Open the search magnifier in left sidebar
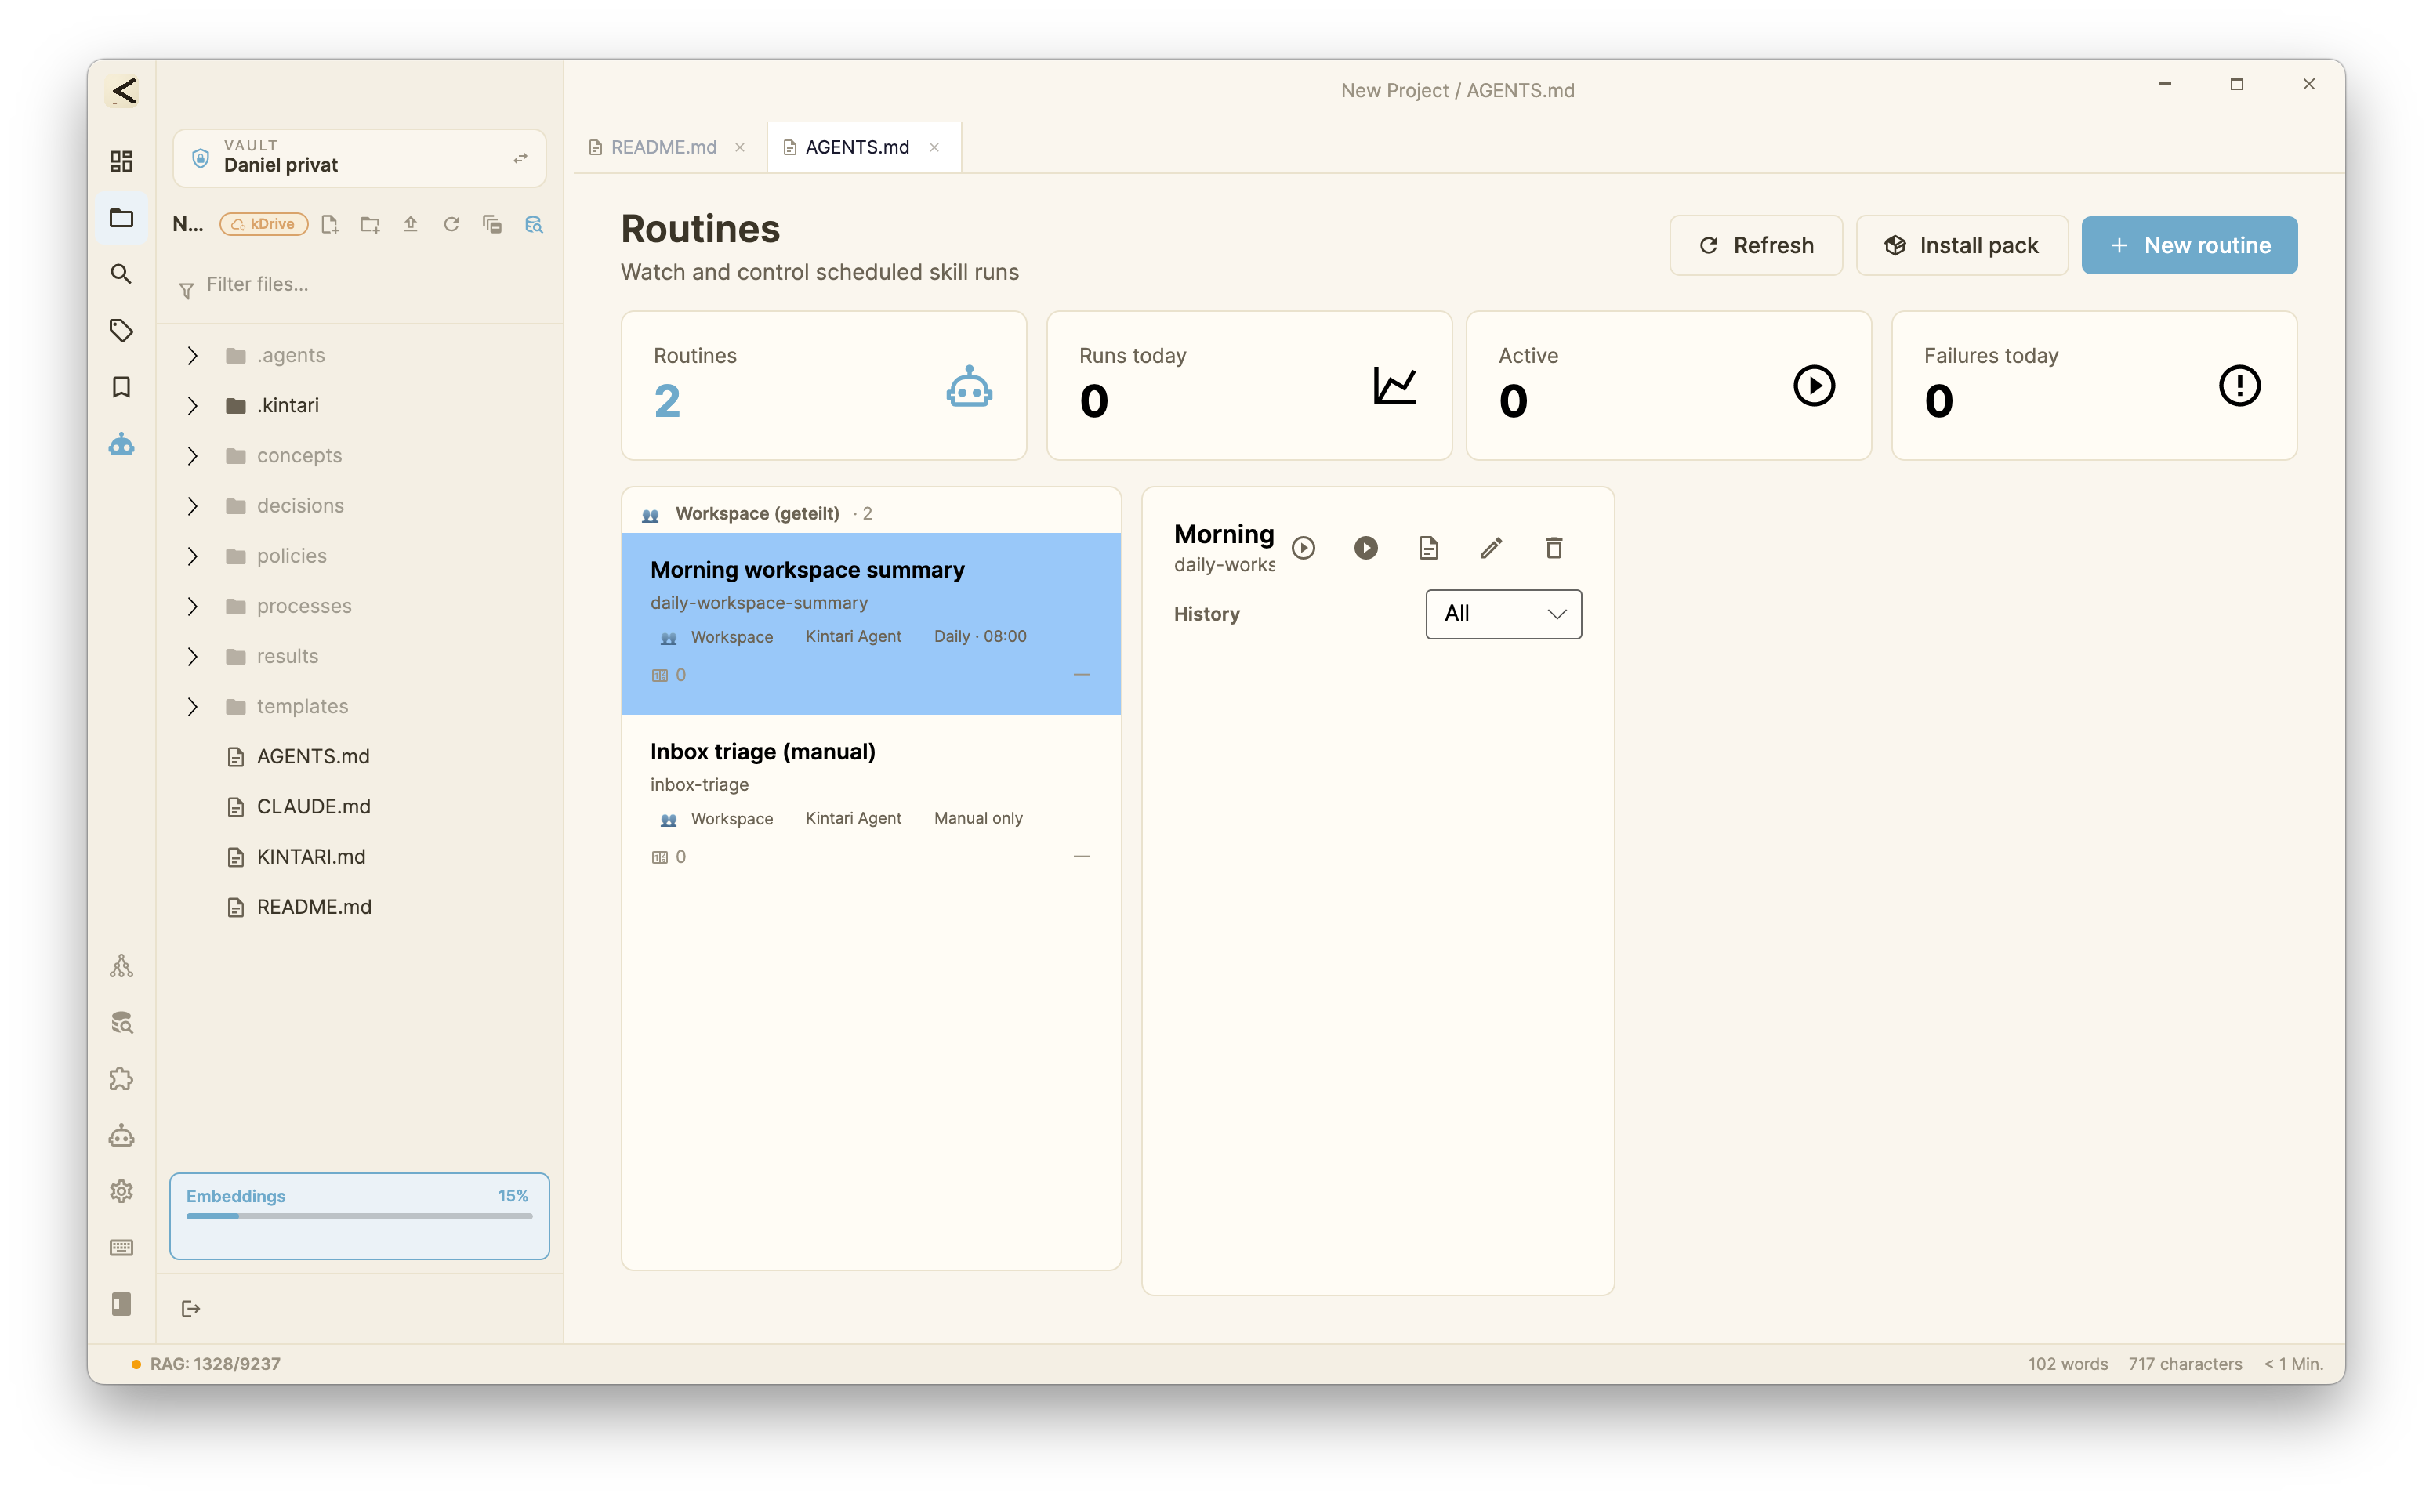This screenshot has width=2433, height=1500. (x=121, y=274)
